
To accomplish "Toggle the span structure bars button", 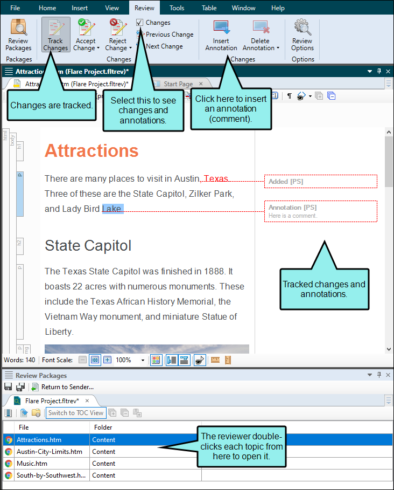I will click(184, 360).
